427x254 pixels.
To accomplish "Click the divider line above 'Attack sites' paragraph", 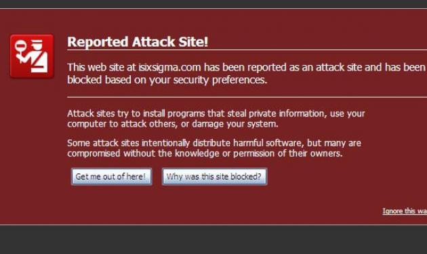I will coord(247,97).
